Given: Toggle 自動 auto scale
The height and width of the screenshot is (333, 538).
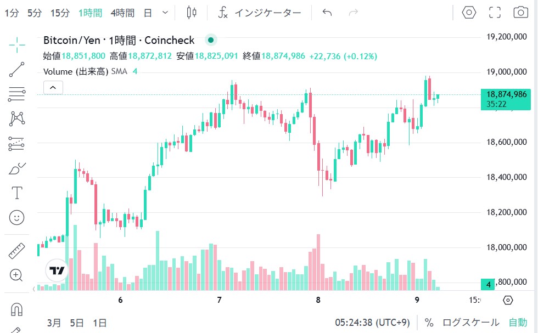Looking at the screenshot, I should point(518,323).
